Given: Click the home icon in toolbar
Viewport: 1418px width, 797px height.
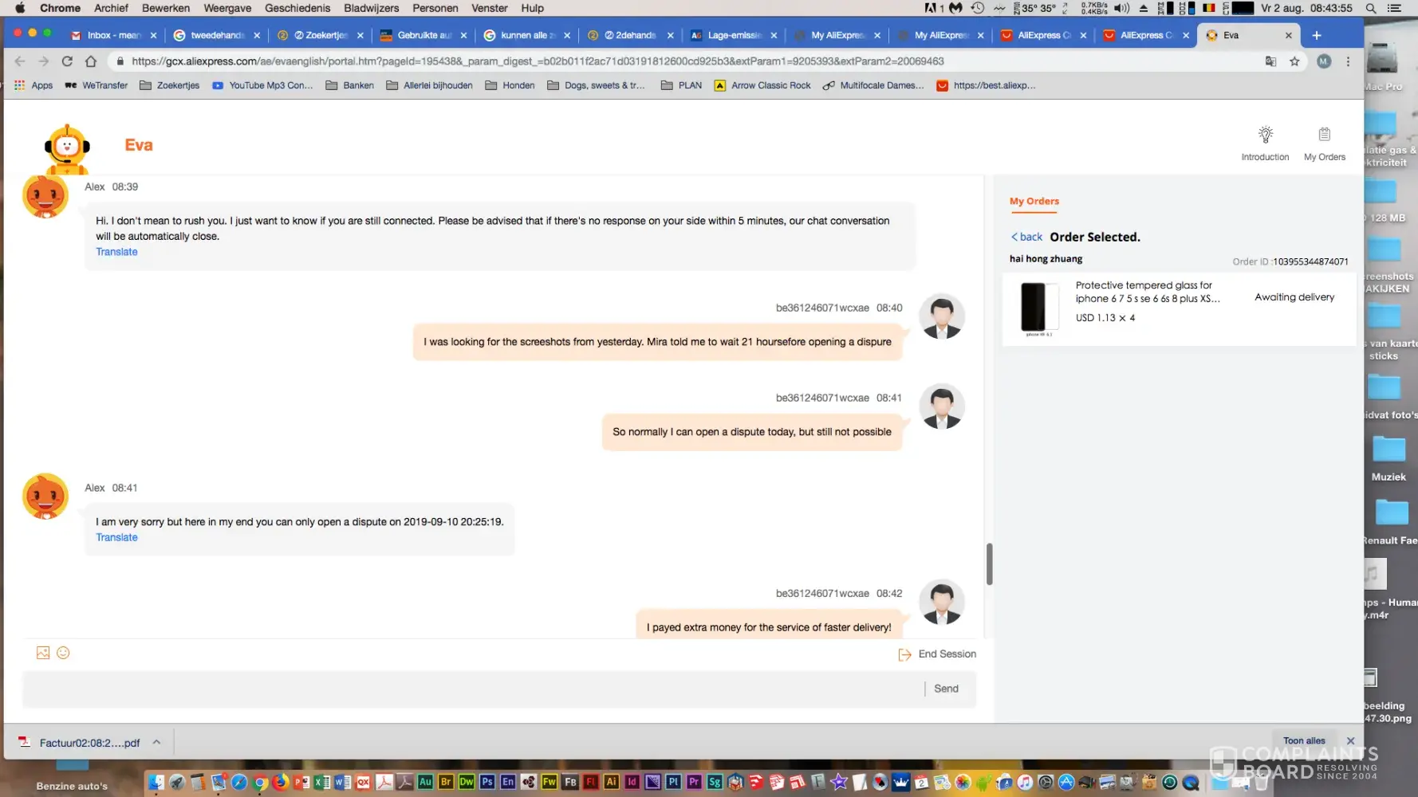Looking at the screenshot, I should click(x=91, y=61).
